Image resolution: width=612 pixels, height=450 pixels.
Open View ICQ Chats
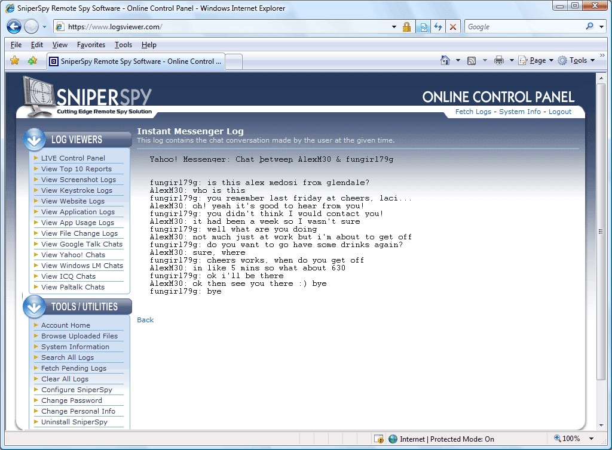point(68,276)
